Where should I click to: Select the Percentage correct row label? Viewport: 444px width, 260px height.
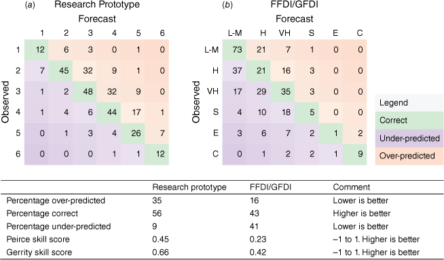pos(42,213)
